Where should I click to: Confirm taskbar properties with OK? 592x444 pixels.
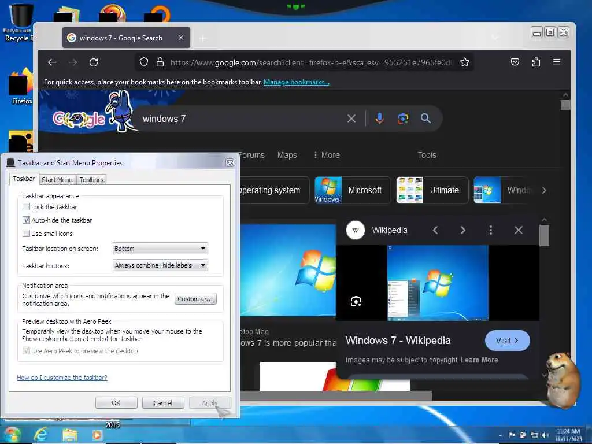tap(116, 403)
